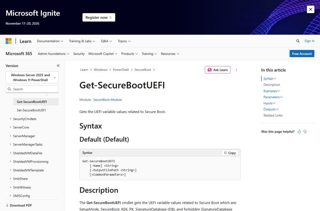The image size is (320, 211).
Task: Open the Training & Labs menu
Action: [x=82, y=41]
